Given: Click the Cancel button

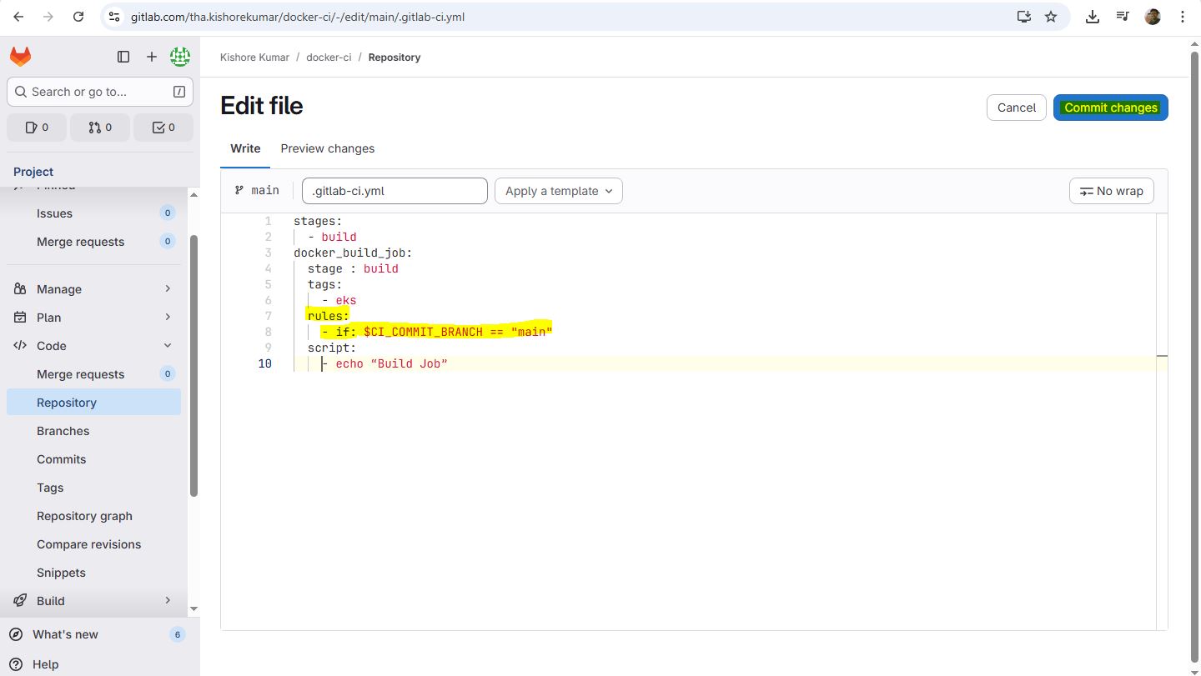Looking at the screenshot, I should pos(1016,108).
